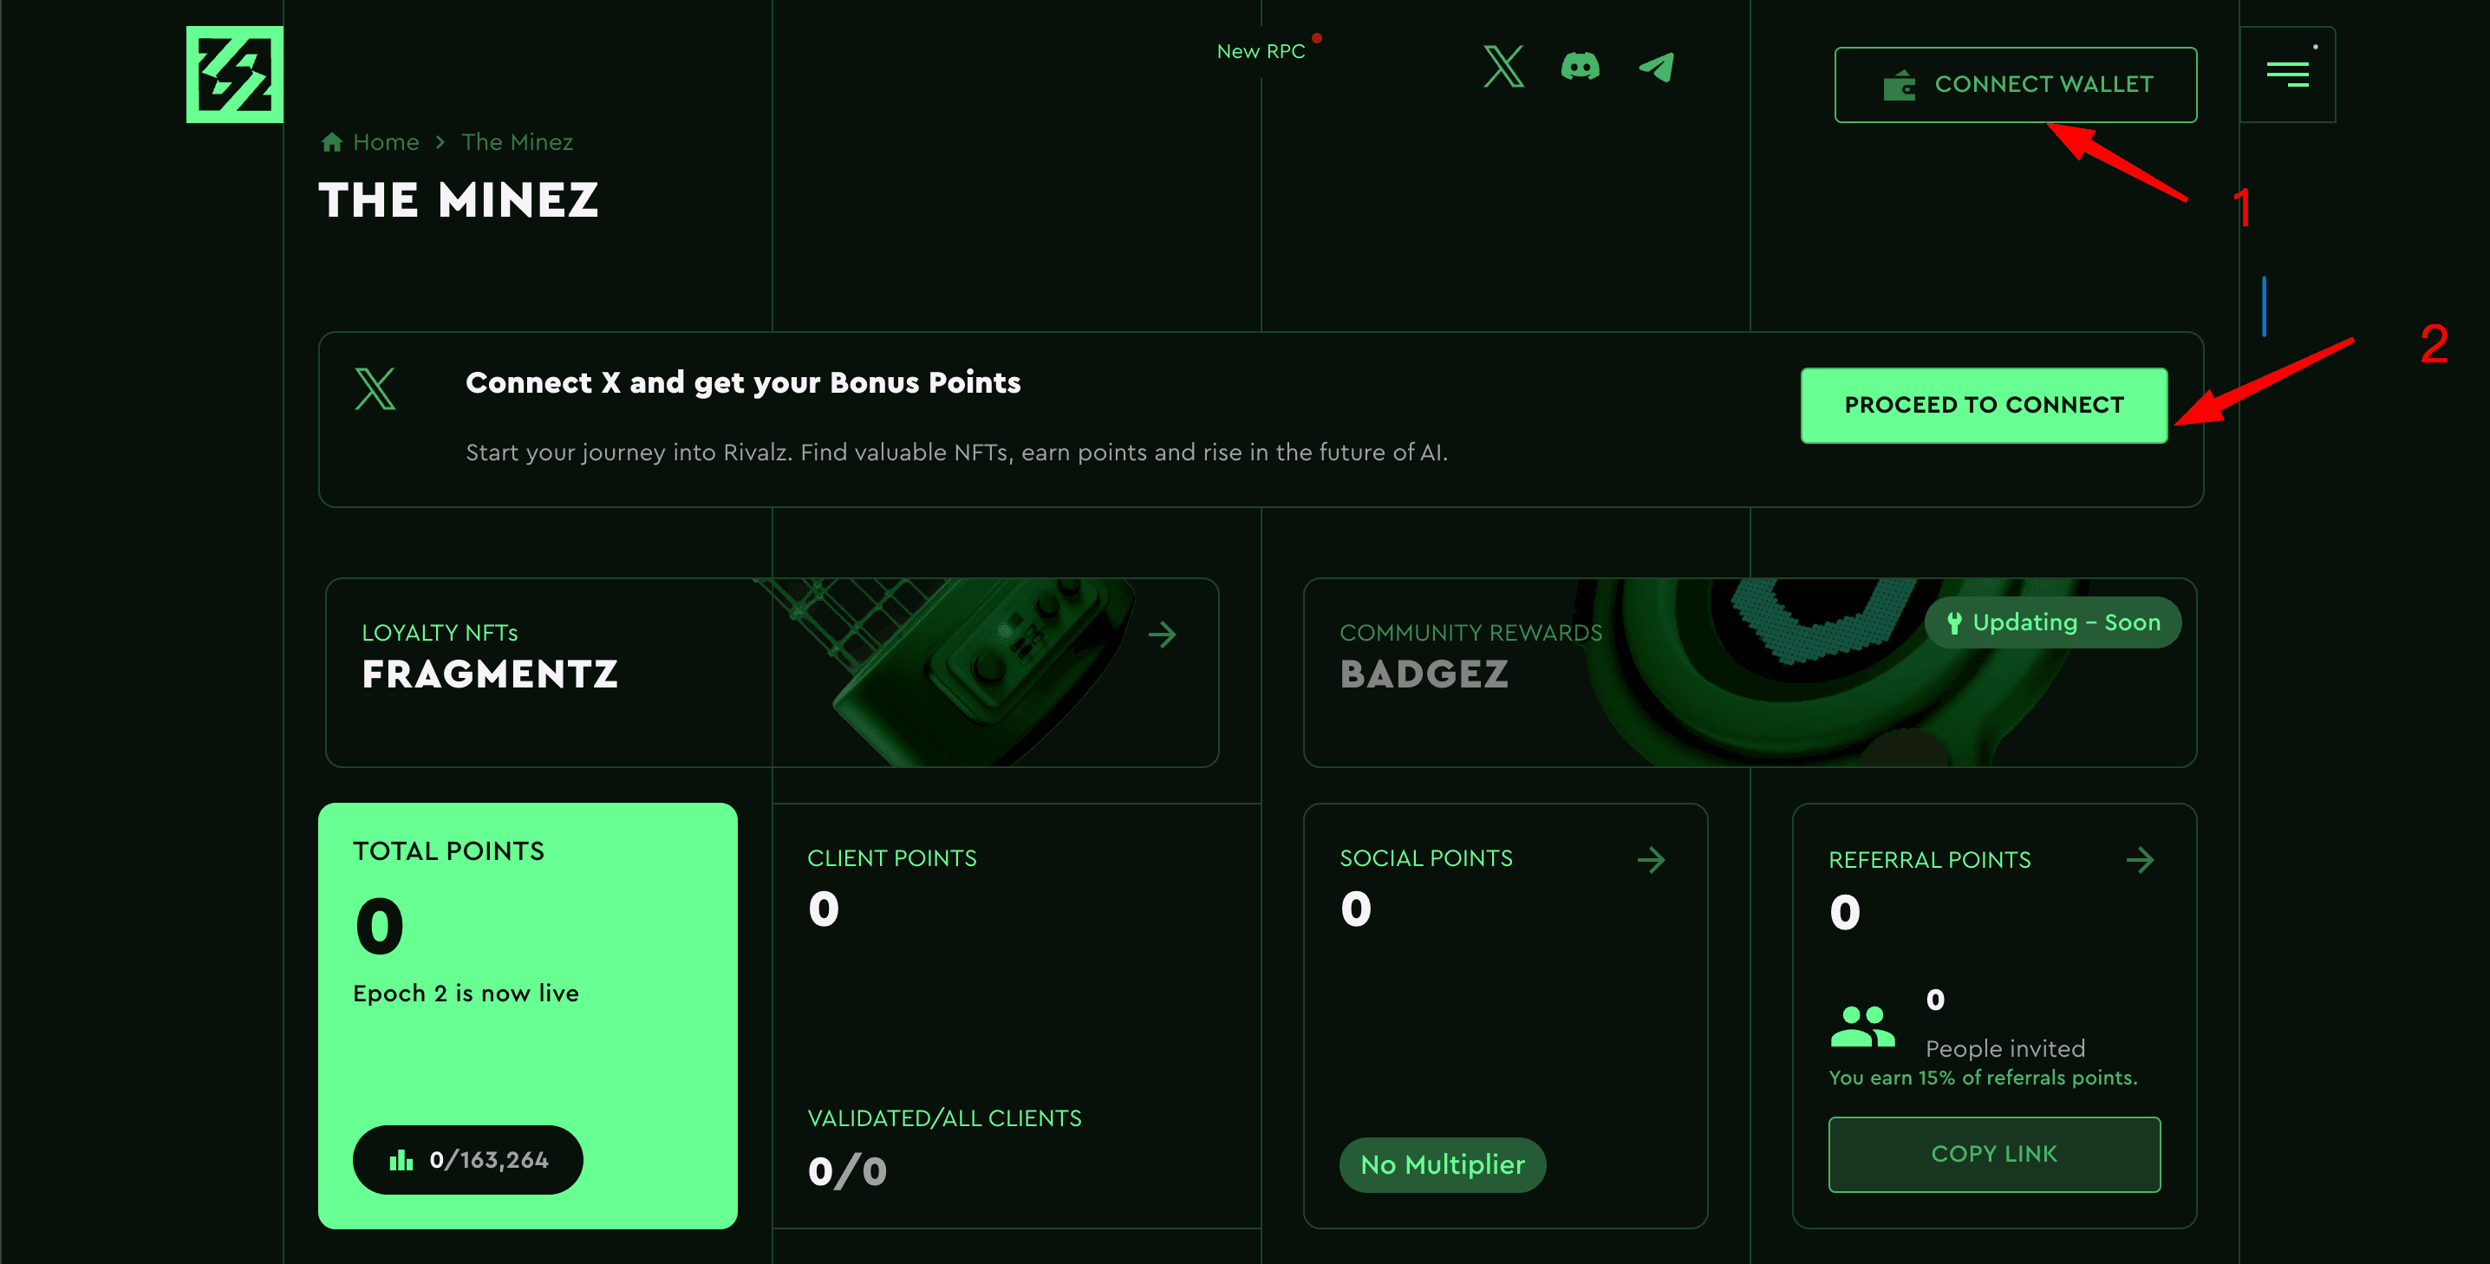The height and width of the screenshot is (1264, 2490).
Task: Click the breadcrumb chevron separator
Action: [x=440, y=142]
